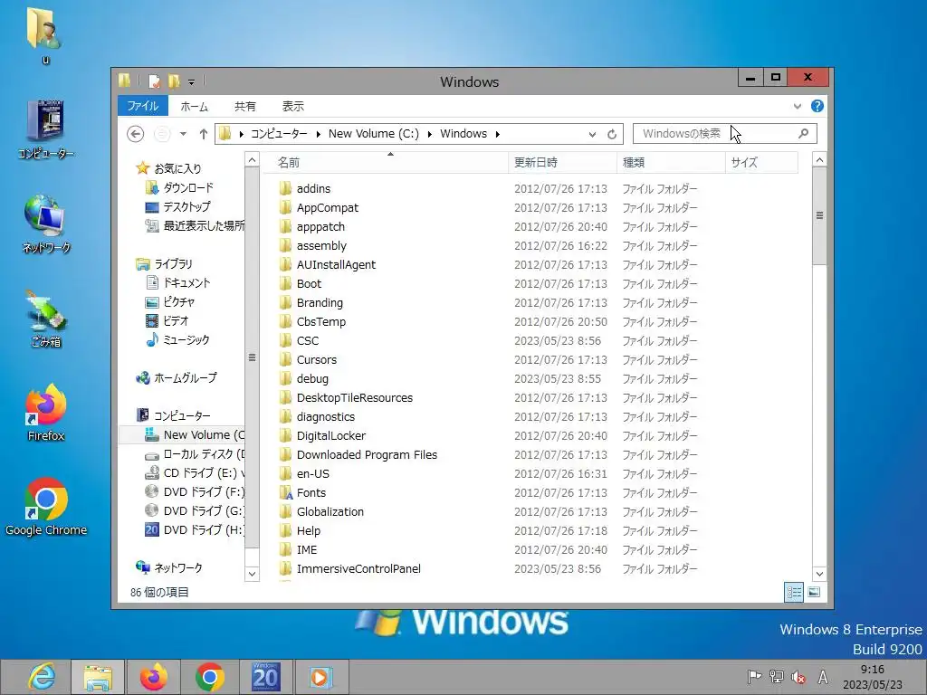927x695 pixels.
Task: Launch Firefox from the taskbar
Action: (154, 677)
